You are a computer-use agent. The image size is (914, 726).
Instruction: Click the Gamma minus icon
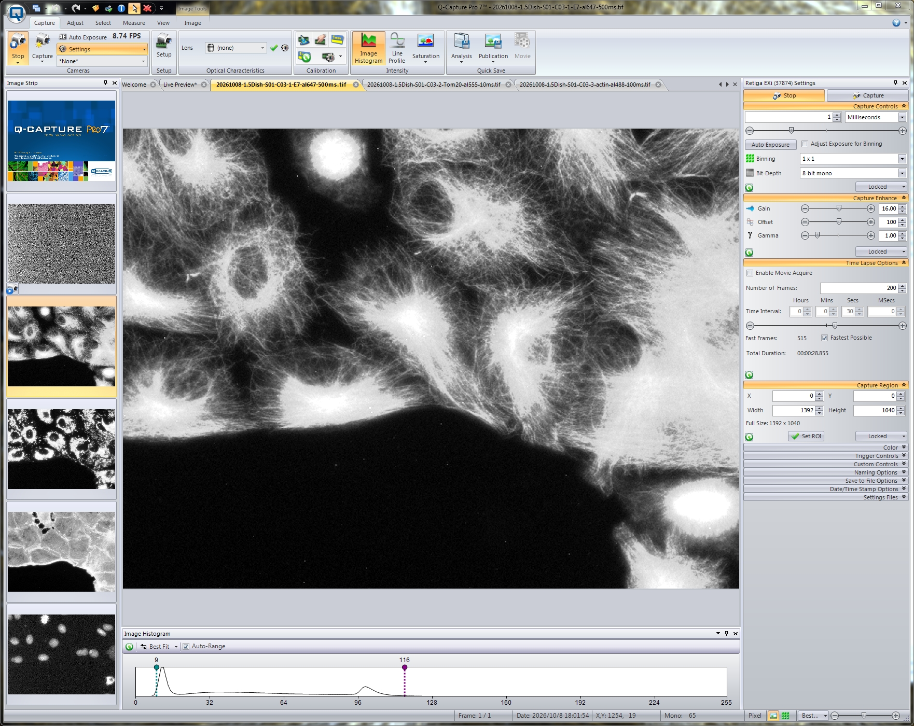[805, 235]
